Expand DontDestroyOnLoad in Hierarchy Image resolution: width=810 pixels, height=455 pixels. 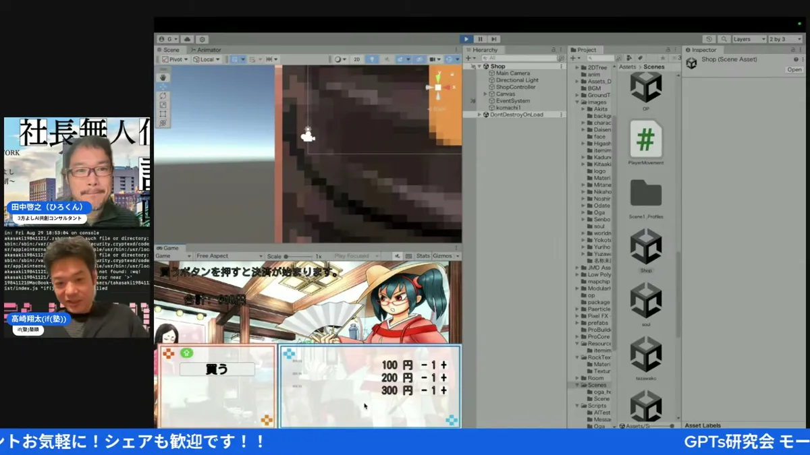coord(479,115)
